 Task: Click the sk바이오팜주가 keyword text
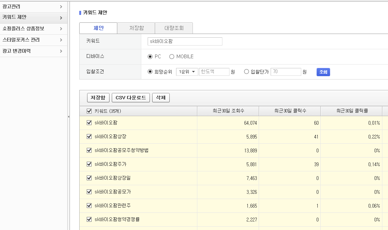click(110, 164)
